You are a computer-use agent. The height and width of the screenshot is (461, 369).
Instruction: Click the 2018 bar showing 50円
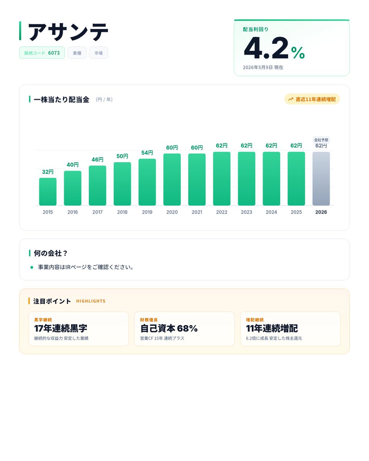(x=122, y=184)
